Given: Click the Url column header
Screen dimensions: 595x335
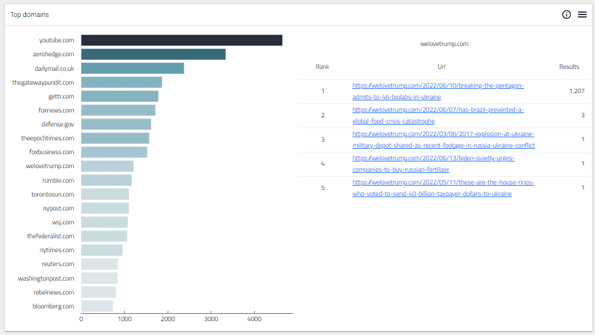Looking at the screenshot, I should [x=441, y=67].
